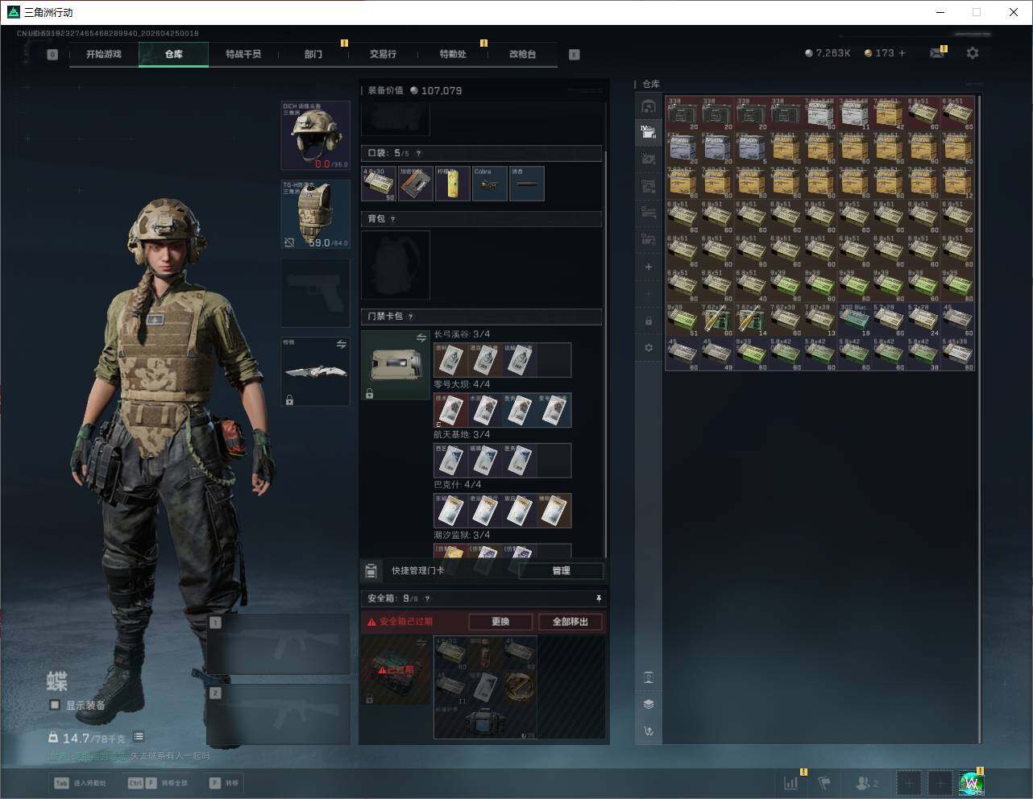Select the knife melee weapon slot
Image resolution: width=1033 pixels, height=799 pixels.
point(315,371)
